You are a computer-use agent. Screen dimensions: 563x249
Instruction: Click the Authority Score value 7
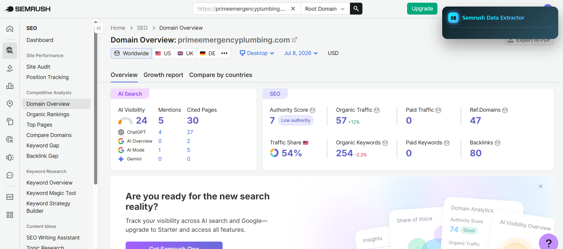coord(272,120)
